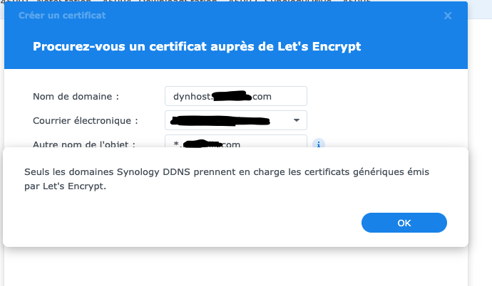Click ".com" ending in the domain name field
The image size is (492, 286).
pos(262,96)
